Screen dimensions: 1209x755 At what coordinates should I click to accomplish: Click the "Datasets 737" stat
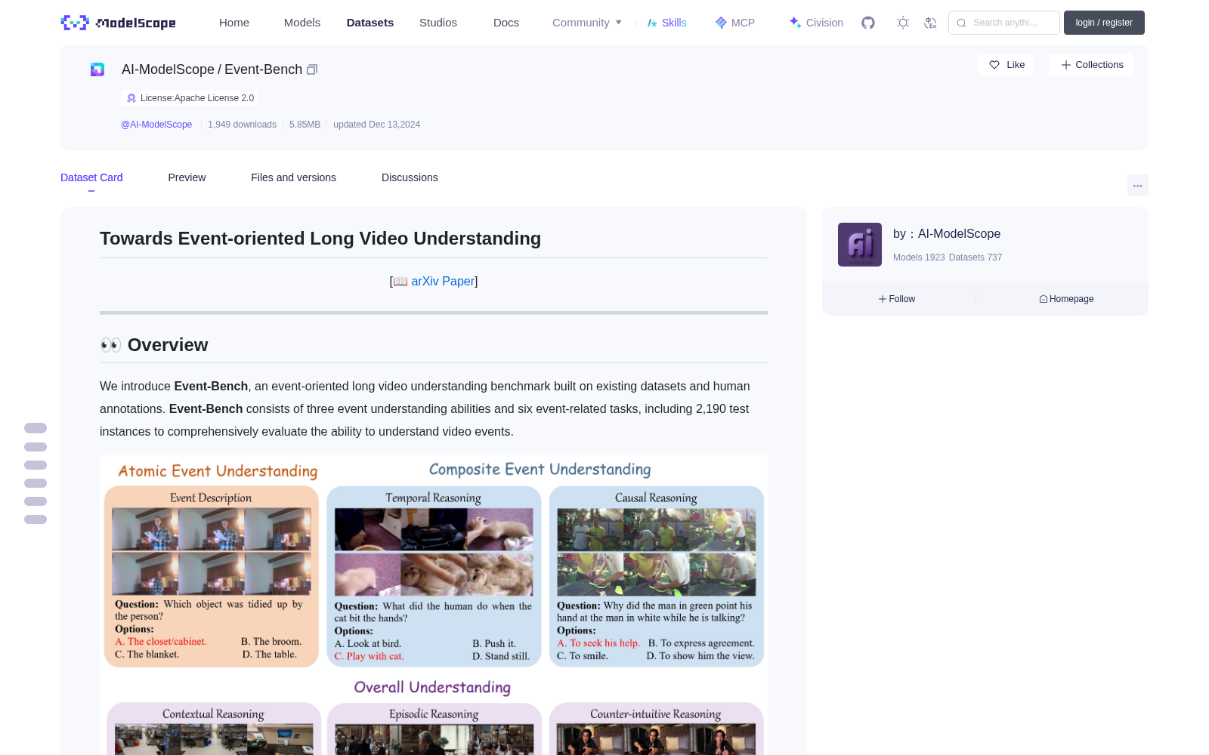(976, 257)
